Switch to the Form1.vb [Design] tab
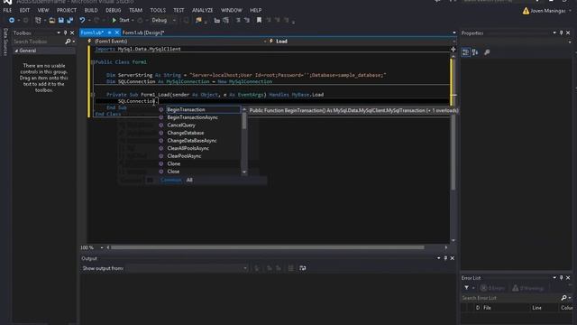Screen dimensions: 577x325 tap(143, 32)
